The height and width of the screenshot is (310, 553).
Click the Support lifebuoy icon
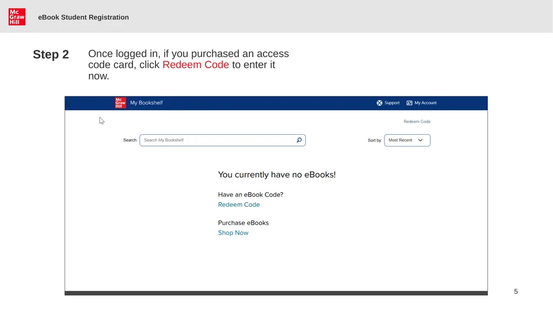point(380,103)
